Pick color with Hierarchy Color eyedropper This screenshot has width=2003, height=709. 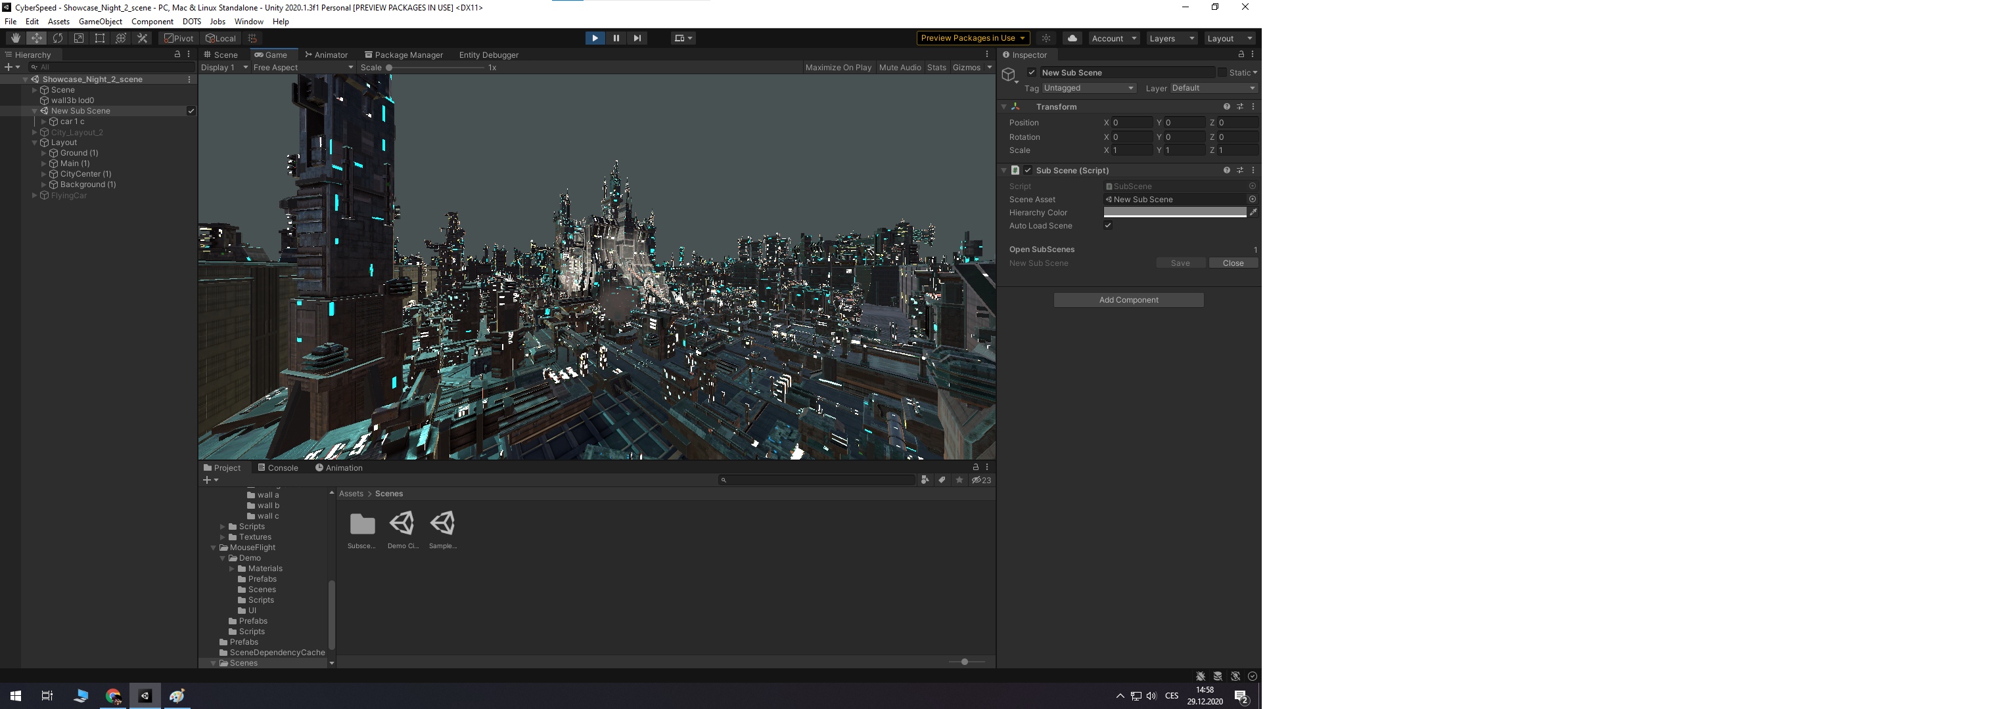[x=1253, y=212]
